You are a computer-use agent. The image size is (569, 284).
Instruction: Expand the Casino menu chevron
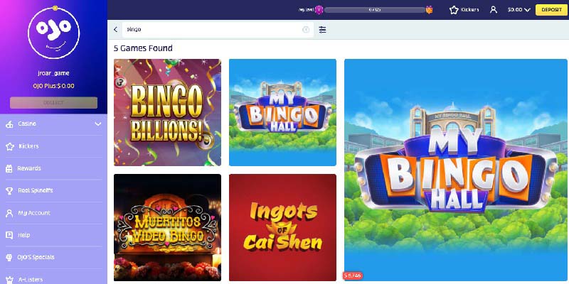click(x=98, y=124)
